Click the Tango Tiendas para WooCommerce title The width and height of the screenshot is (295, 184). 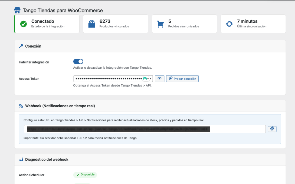tap(63, 11)
